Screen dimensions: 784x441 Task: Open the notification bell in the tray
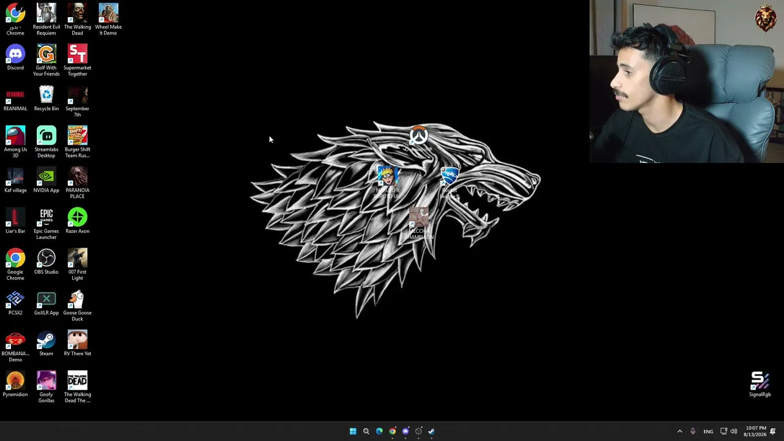(x=773, y=431)
